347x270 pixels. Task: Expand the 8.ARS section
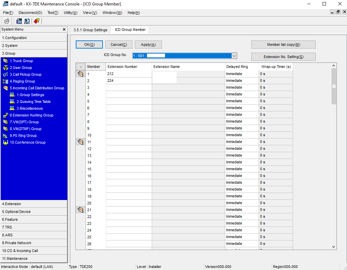click(x=34, y=235)
